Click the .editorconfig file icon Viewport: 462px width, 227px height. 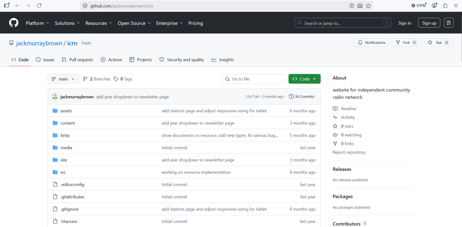pos(55,184)
